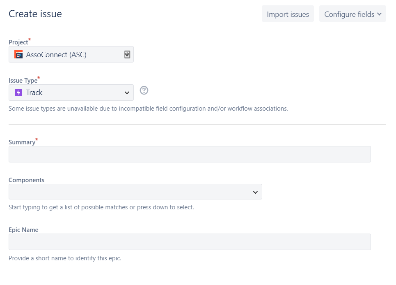Click the Issue Type label
Image resolution: width=396 pixels, height=285 pixels.
[23, 81]
